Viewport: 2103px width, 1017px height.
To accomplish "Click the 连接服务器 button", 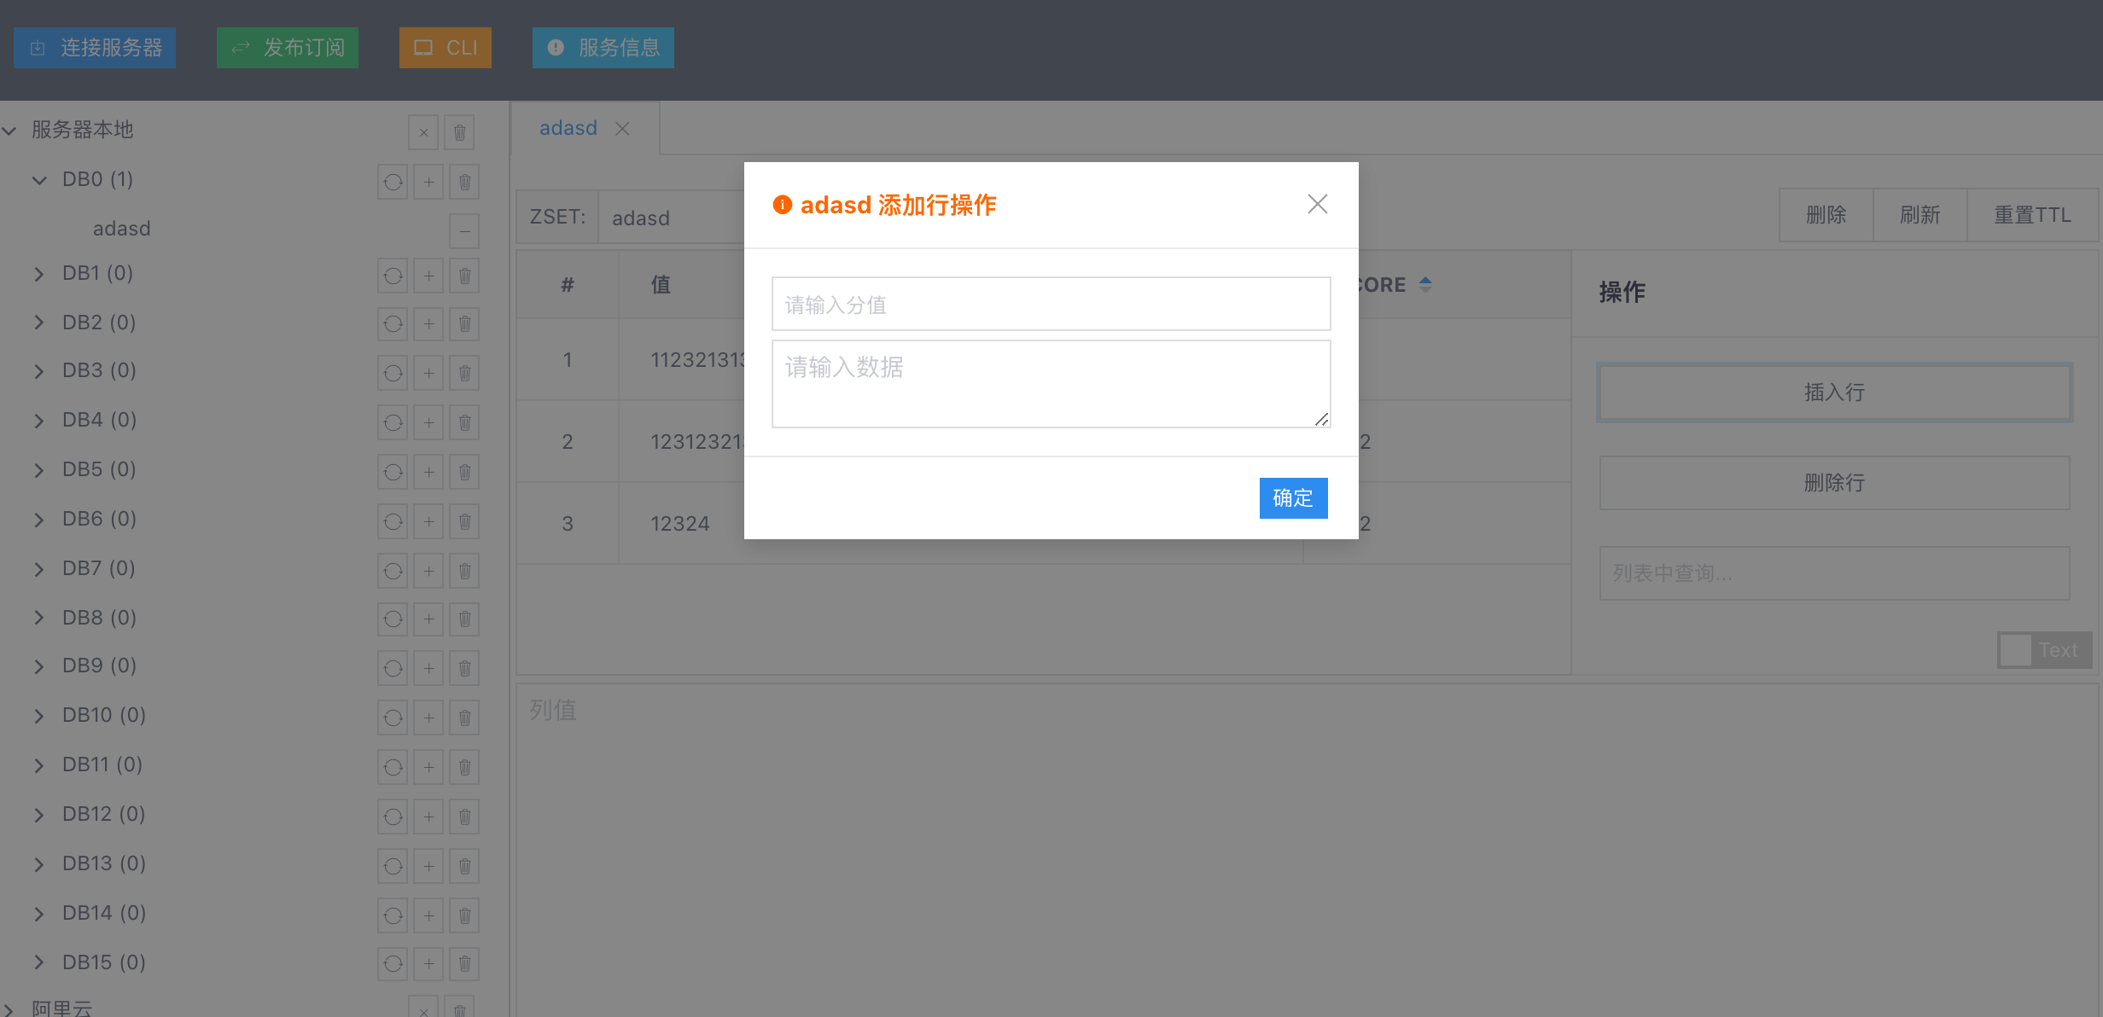I will [95, 48].
